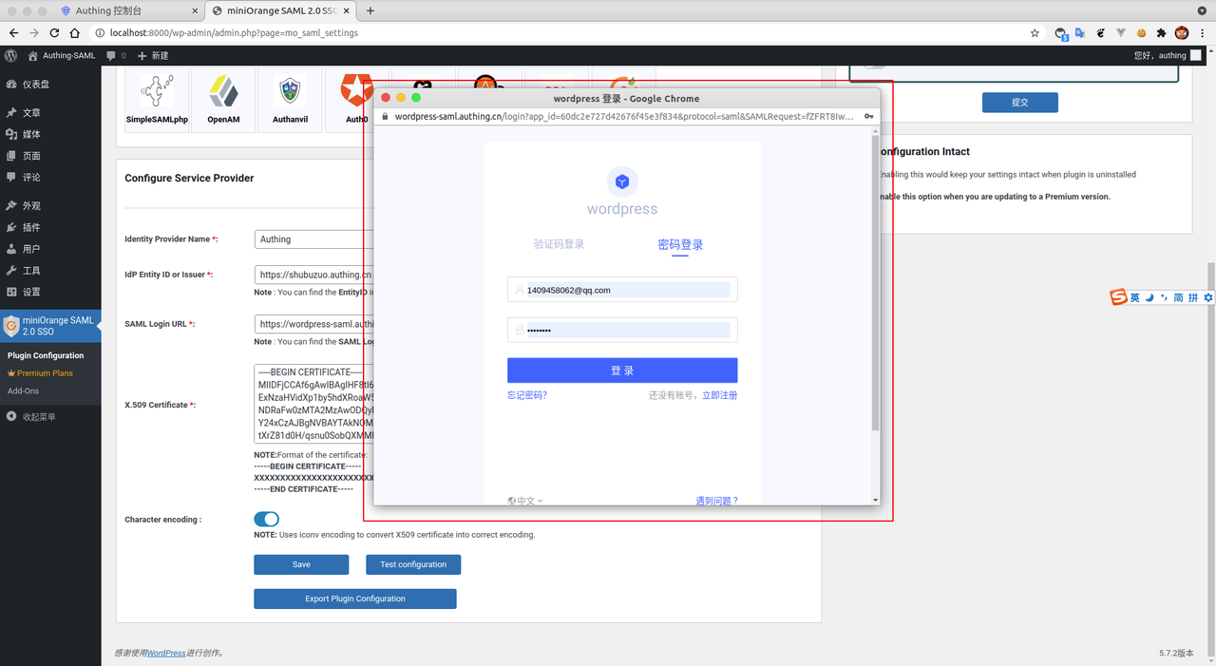Open Extensions puzzle icon in toolbar

click(1161, 32)
